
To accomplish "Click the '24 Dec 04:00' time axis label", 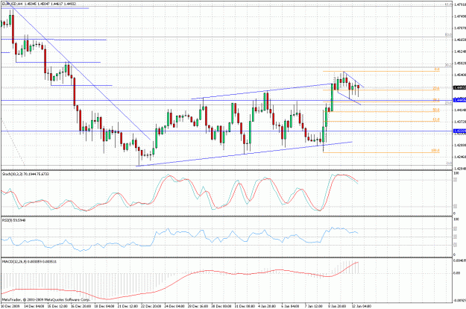I will click(174, 306).
